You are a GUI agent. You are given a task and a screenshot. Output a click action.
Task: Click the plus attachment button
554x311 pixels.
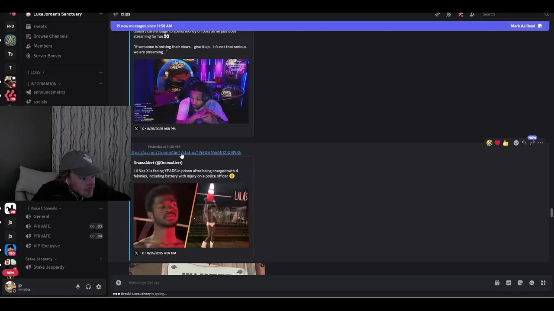pos(118,282)
